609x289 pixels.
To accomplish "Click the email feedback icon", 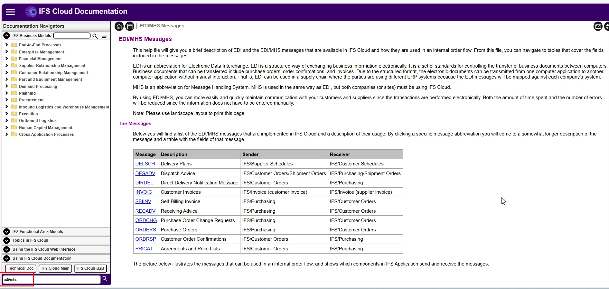I will coord(598,26).
